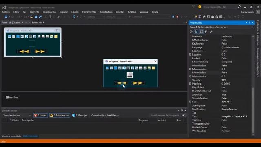Toggle the 0 Mensajes filter
The image size is (261, 147).
80,115
